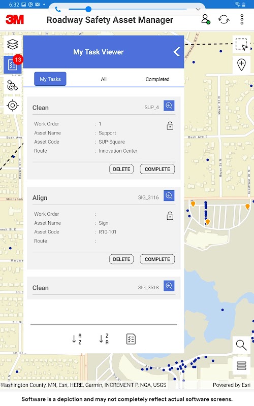The height and width of the screenshot is (406, 254).
Task: Open the task list icon with badge 13
Action: pos(12,65)
